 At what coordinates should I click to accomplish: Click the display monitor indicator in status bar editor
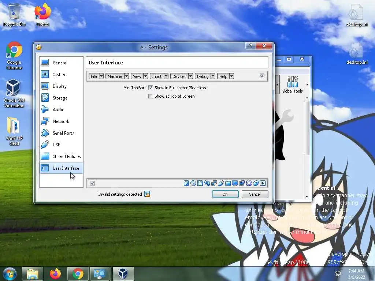[235, 183]
